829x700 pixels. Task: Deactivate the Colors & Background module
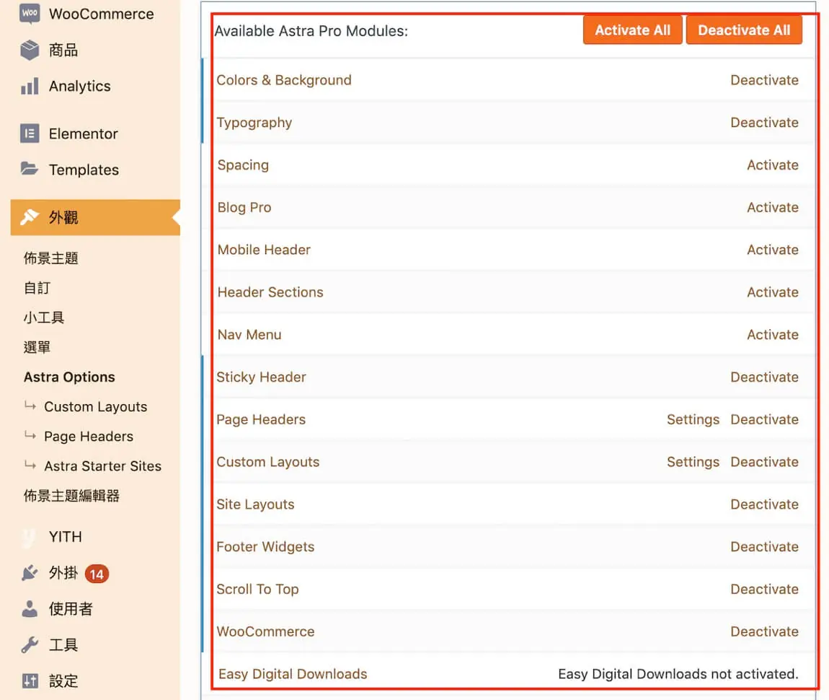point(764,80)
